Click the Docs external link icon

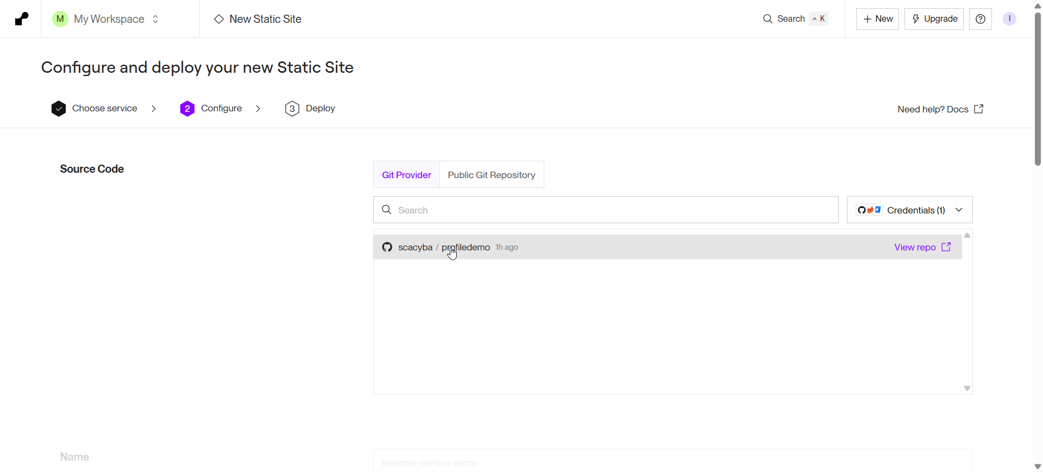point(979,109)
